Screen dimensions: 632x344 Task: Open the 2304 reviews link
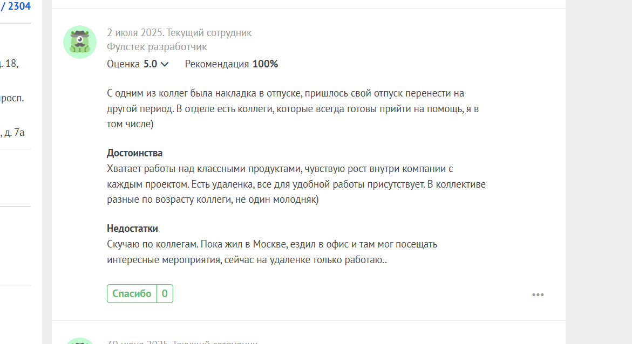[15, 6]
